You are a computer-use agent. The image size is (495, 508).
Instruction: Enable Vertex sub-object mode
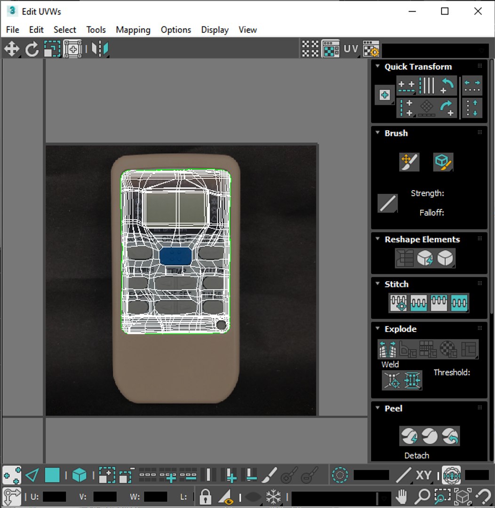[x=12, y=475]
